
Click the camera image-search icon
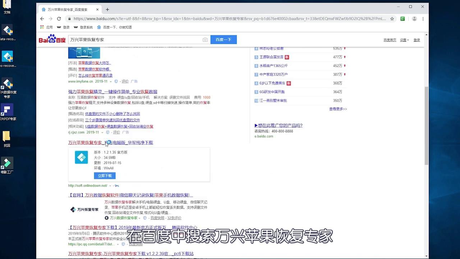coord(205,40)
